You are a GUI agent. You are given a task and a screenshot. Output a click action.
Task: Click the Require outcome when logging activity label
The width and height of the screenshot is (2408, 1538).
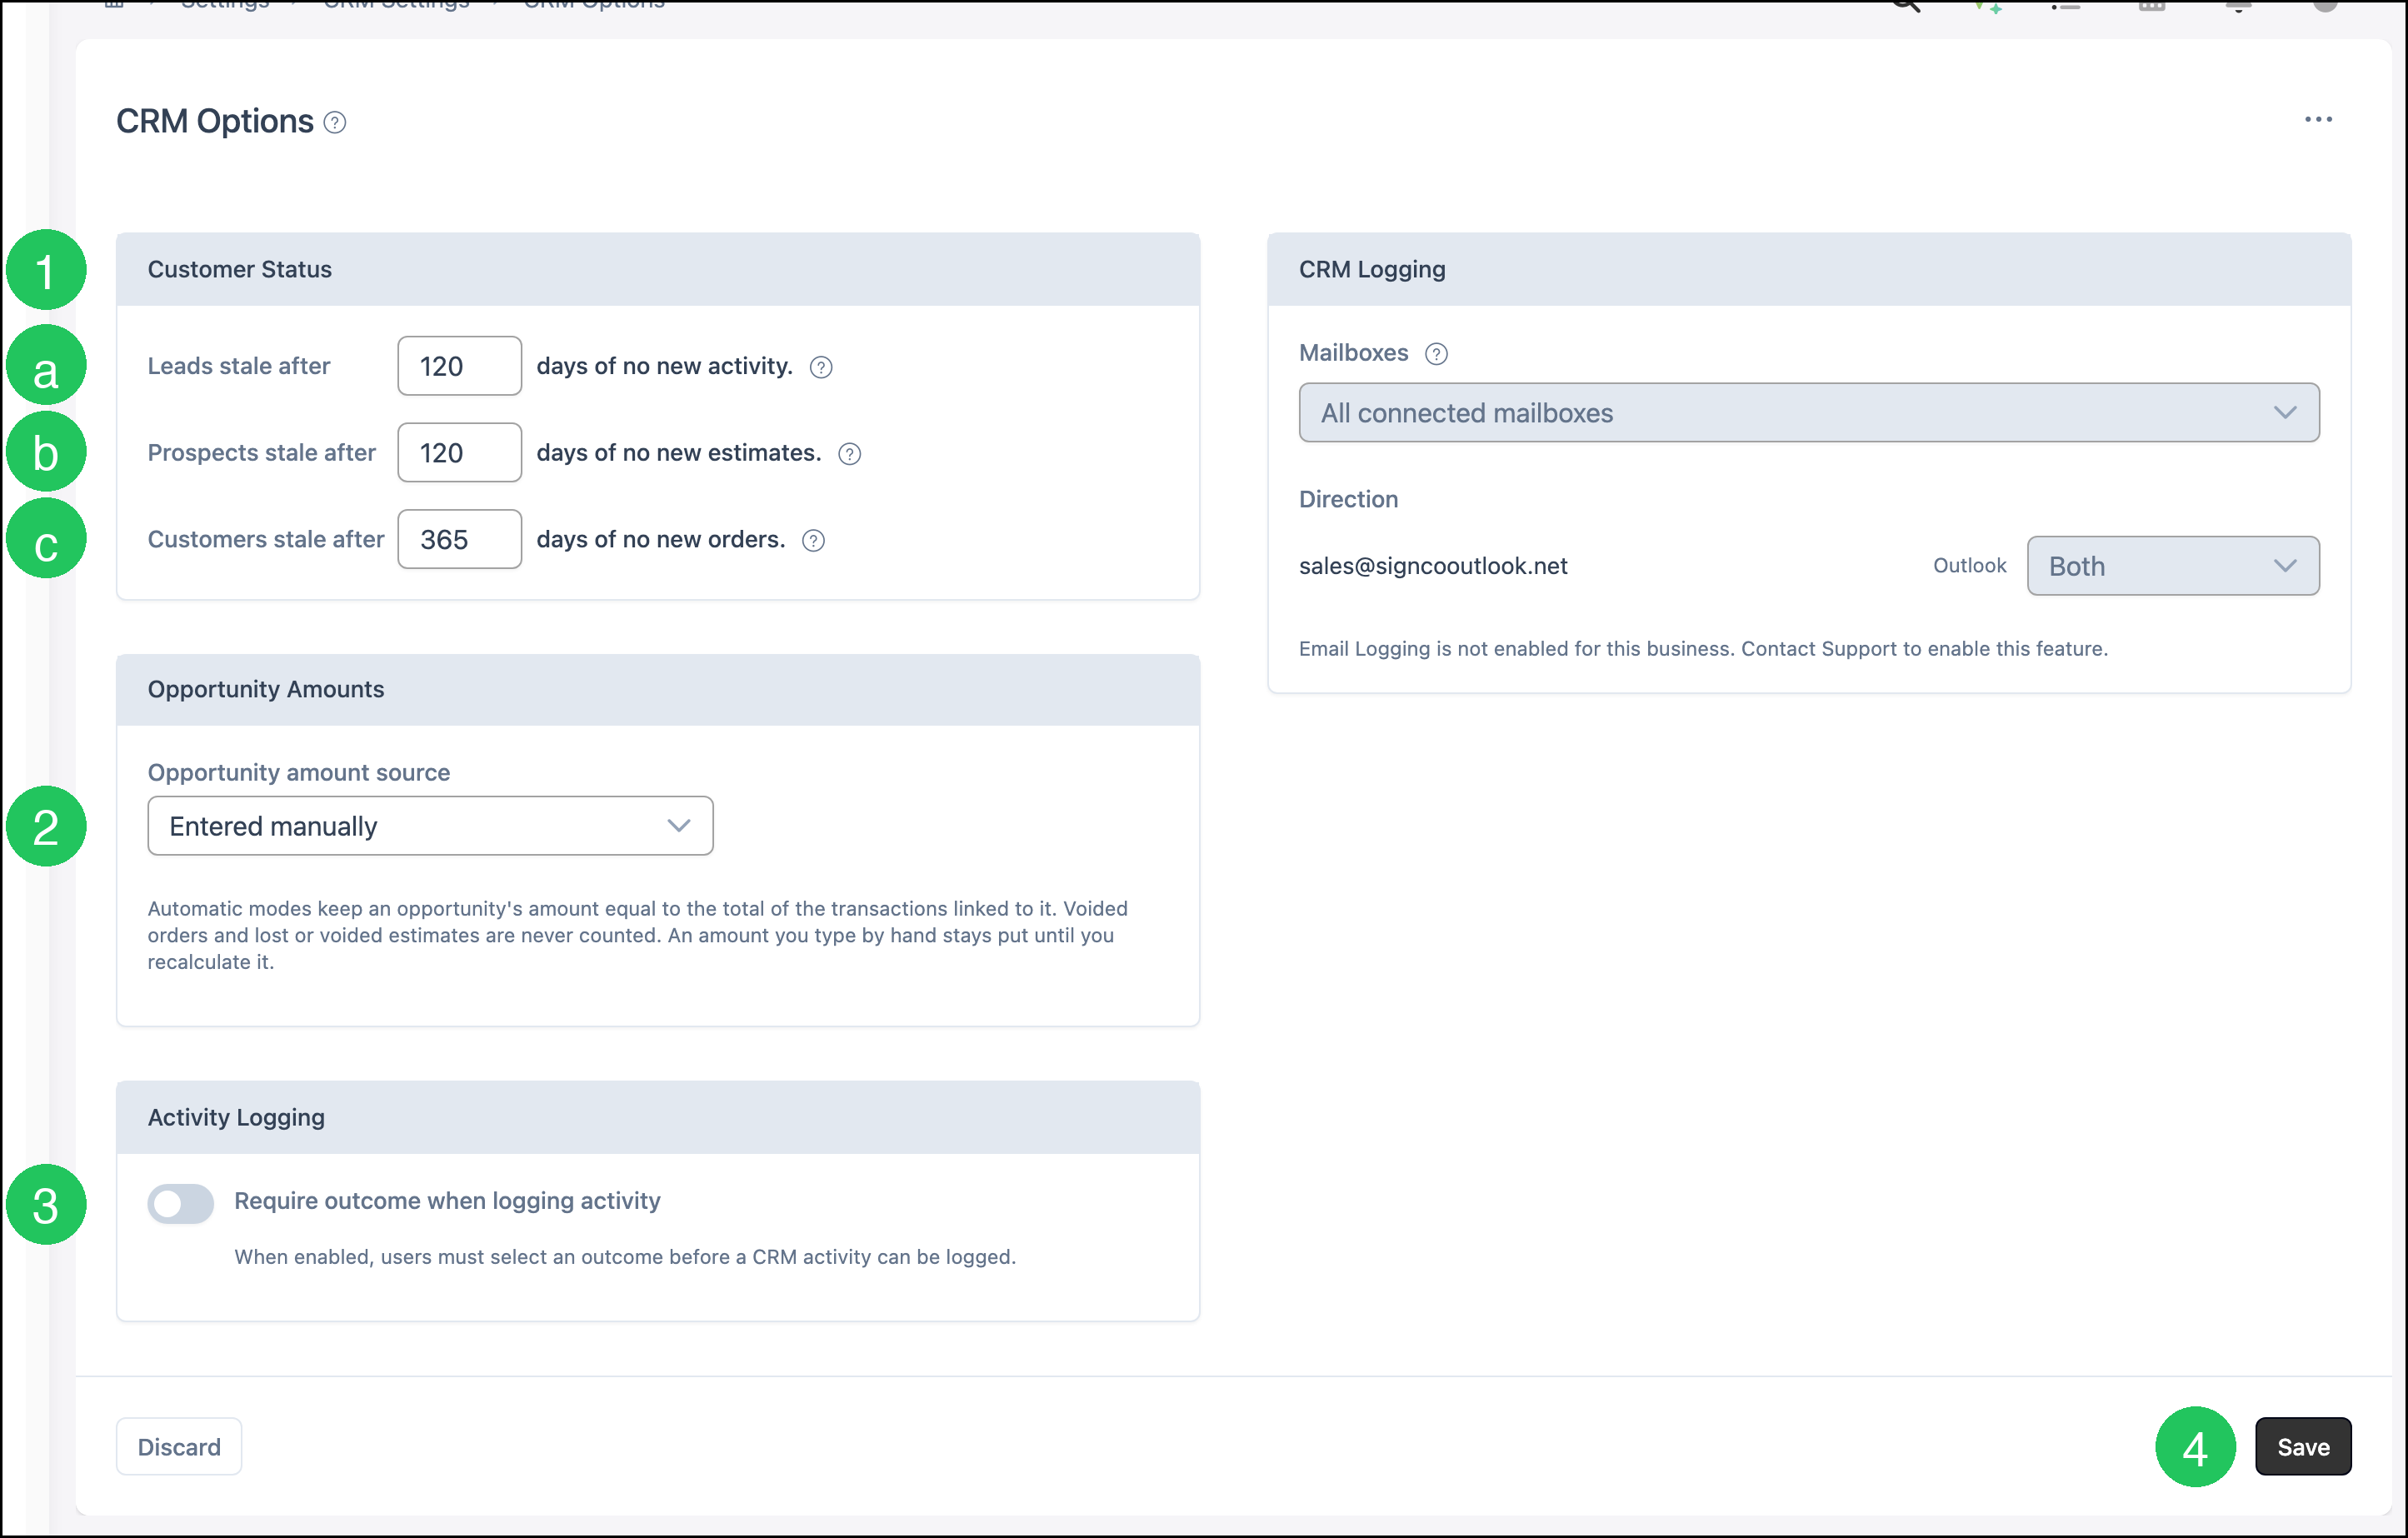click(x=447, y=1201)
